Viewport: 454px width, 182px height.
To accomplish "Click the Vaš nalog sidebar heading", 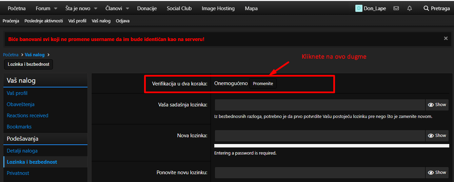I will (x=21, y=80).
